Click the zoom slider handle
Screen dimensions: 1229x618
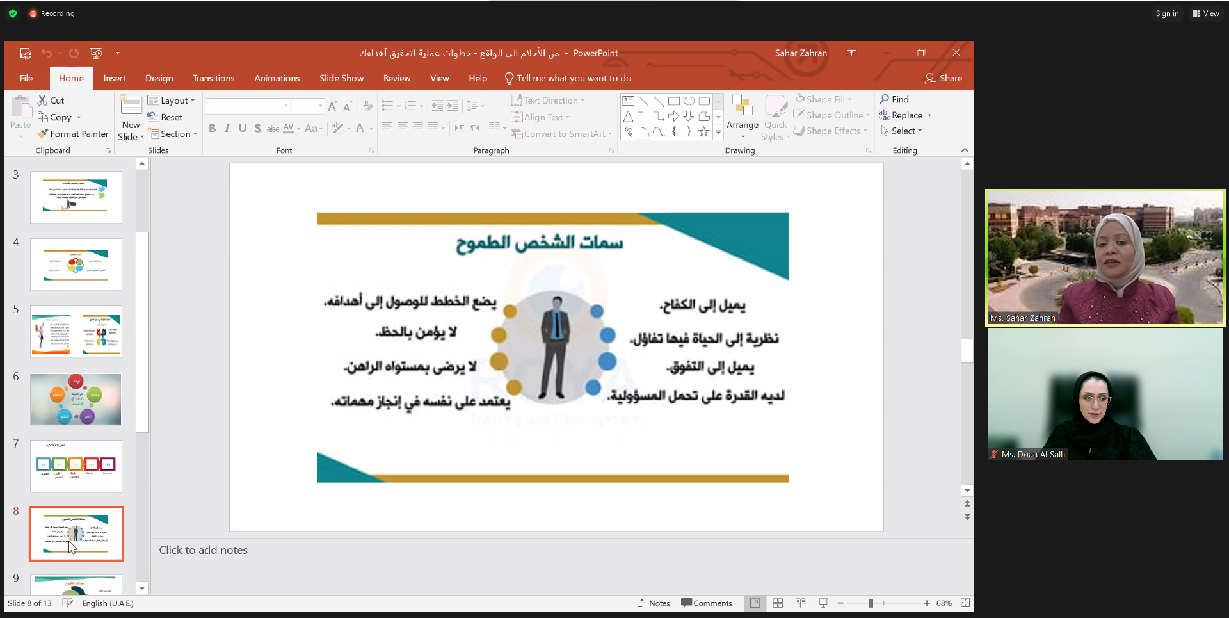871,603
